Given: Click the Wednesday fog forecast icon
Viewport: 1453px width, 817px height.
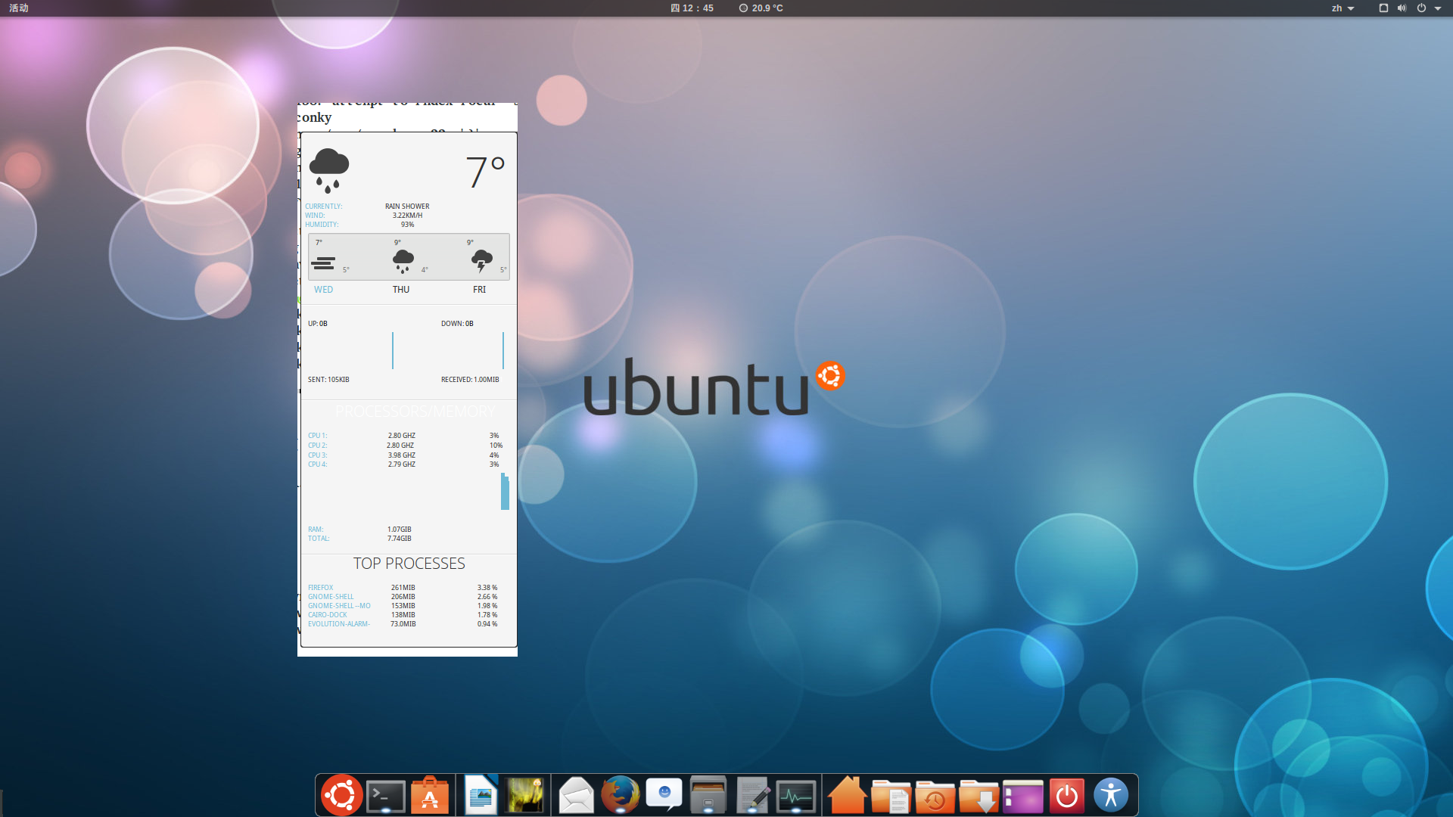Looking at the screenshot, I should (x=323, y=263).
